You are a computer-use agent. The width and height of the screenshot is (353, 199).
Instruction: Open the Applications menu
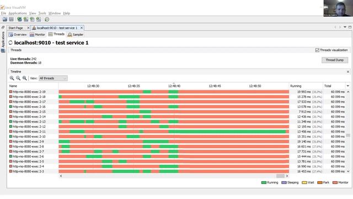[x=18, y=13]
